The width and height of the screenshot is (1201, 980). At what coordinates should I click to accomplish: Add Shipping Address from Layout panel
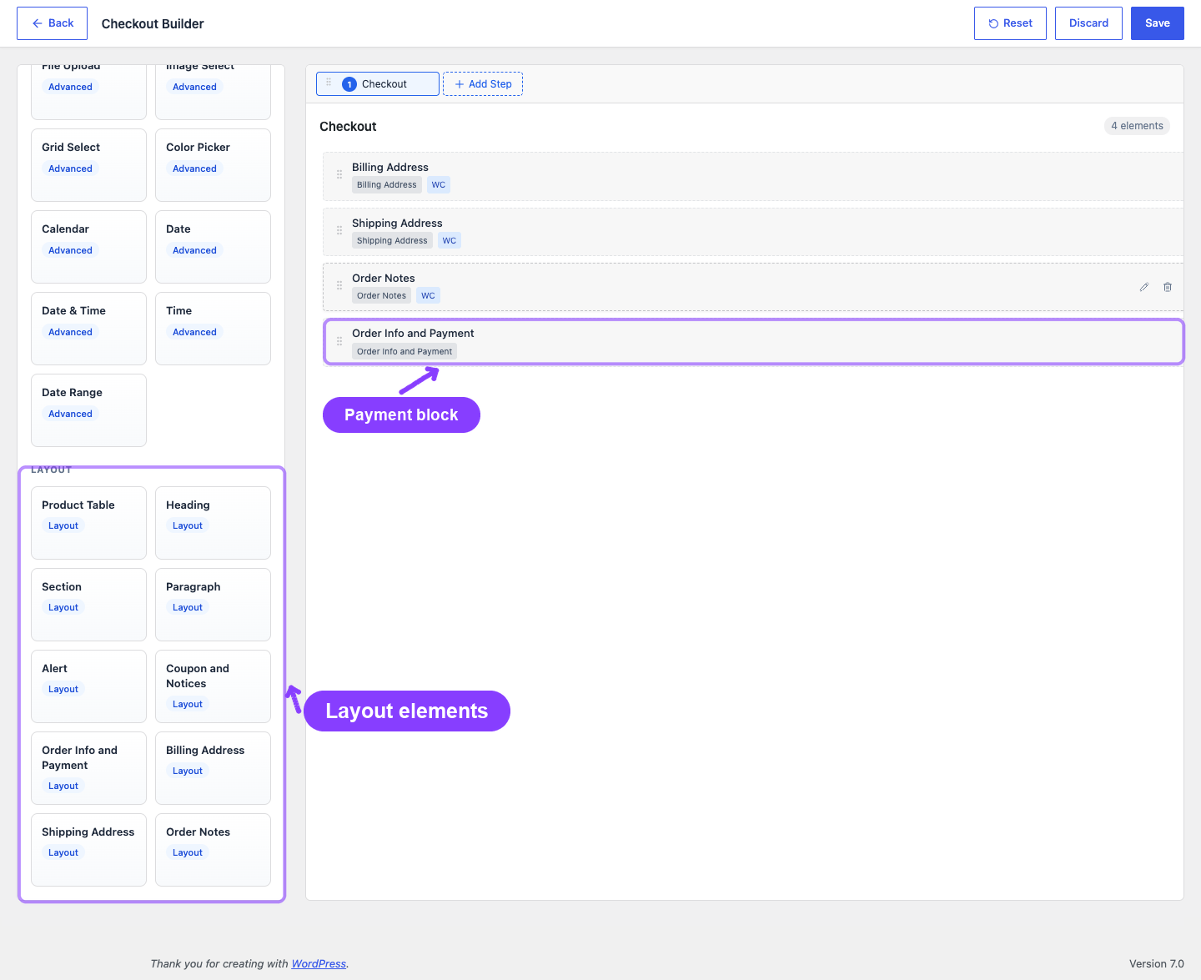(88, 850)
